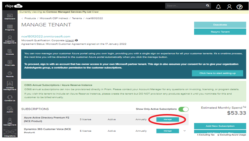Click the qualification check link

pyautogui.click(x=70, y=40)
